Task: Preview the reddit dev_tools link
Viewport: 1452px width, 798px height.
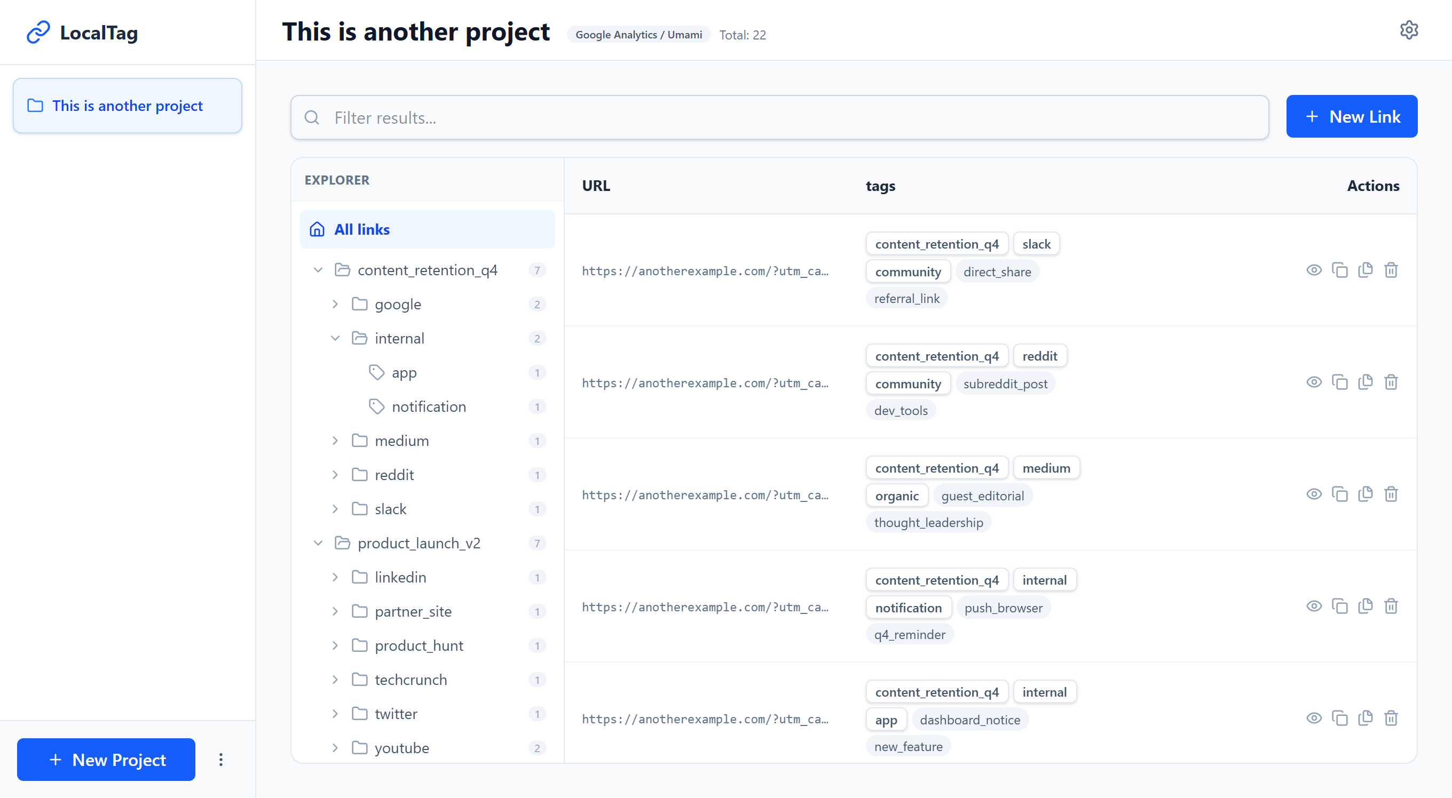Action: pyautogui.click(x=1314, y=382)
